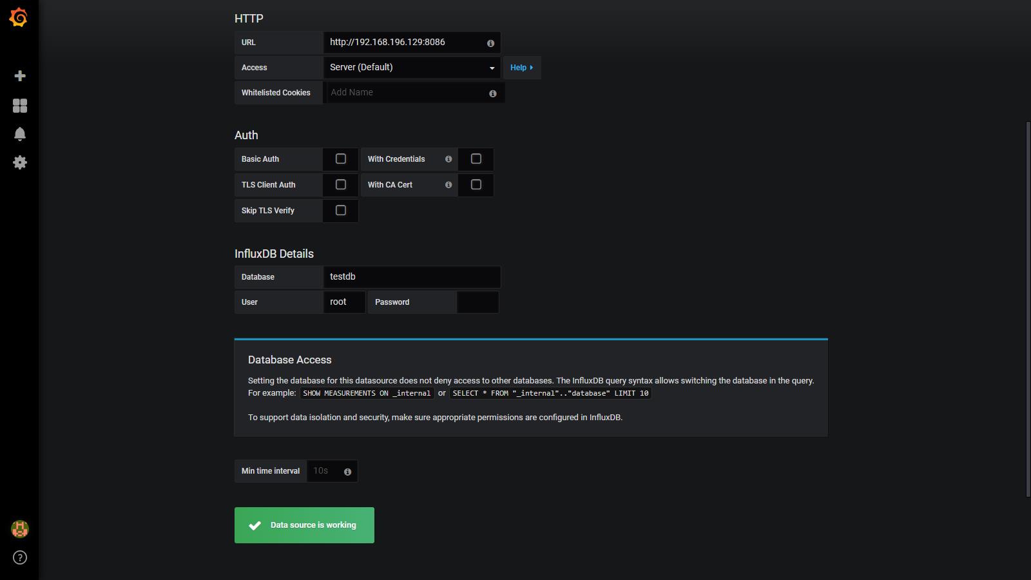Click the Password input field
The image size is (1031, 580).
click(477, 302)
